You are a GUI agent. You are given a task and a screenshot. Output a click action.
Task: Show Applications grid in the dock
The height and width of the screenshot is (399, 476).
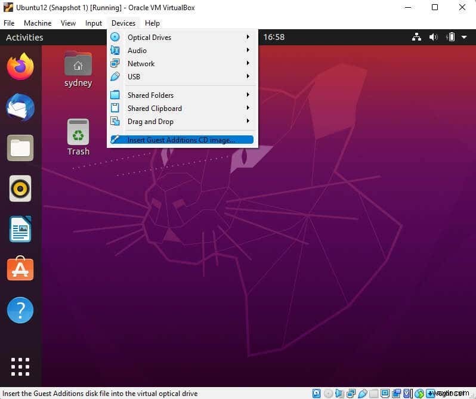[x=20, y=367]
